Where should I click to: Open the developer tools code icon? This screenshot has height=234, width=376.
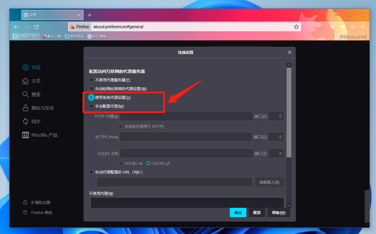[x=353, y=27]
